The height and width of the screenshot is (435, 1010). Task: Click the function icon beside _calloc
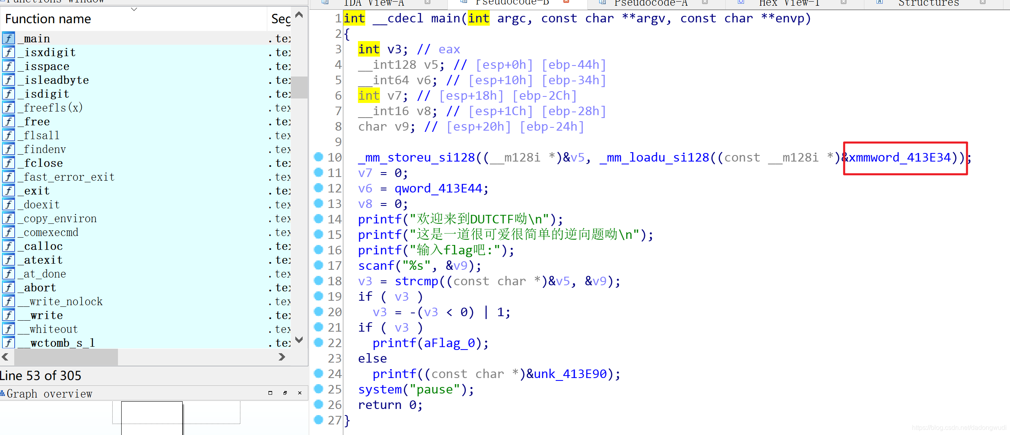9,246
